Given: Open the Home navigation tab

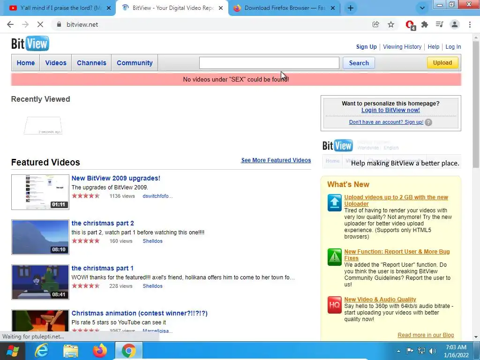Looking at the screenshot, I should click(x=26, y=63).
